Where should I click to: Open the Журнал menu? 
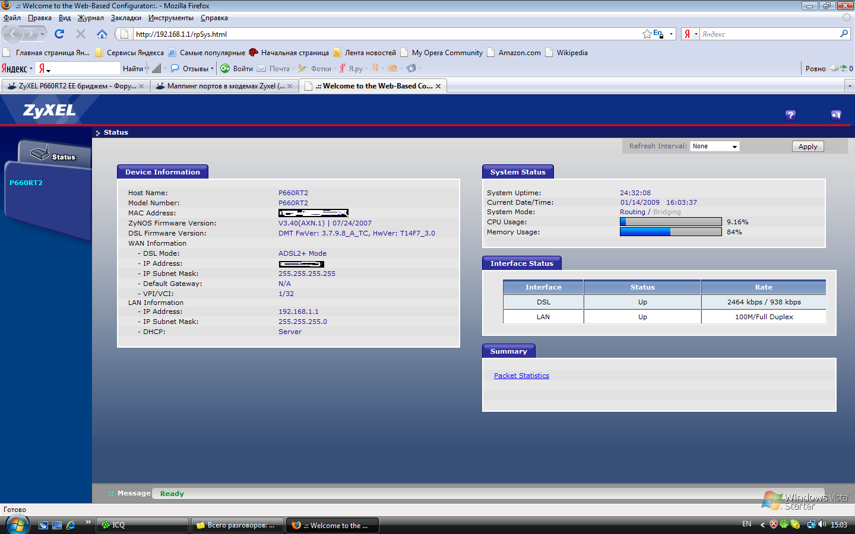coord(90,18)
